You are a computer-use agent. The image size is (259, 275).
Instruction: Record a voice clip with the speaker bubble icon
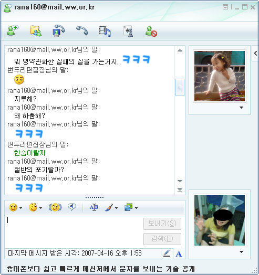click(72, 207)
